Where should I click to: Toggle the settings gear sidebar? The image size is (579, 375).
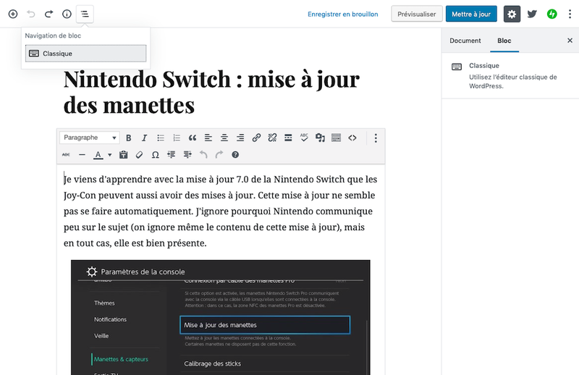[512, 14]
